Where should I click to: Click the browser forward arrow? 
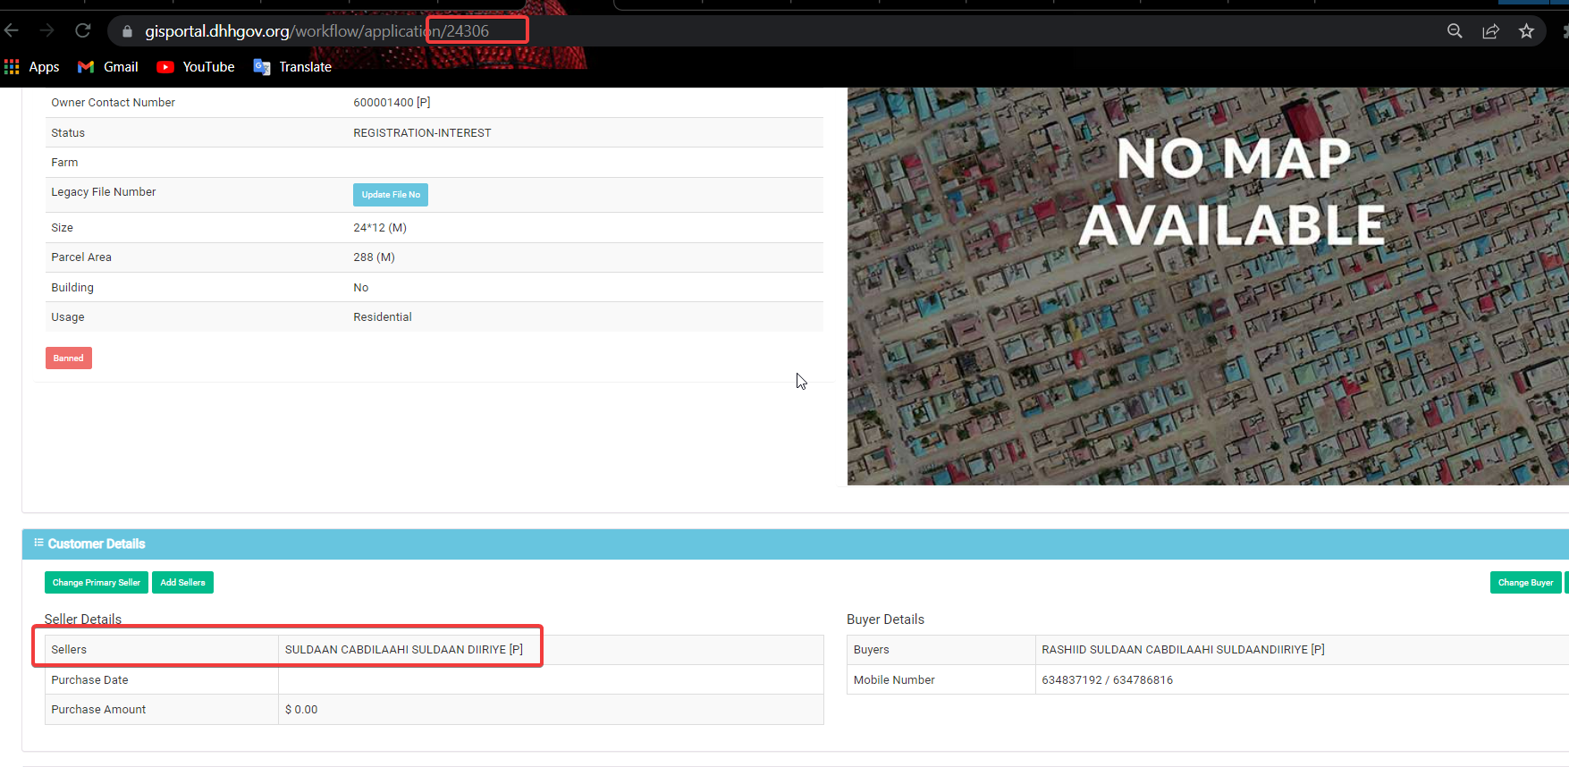(46, 31)
